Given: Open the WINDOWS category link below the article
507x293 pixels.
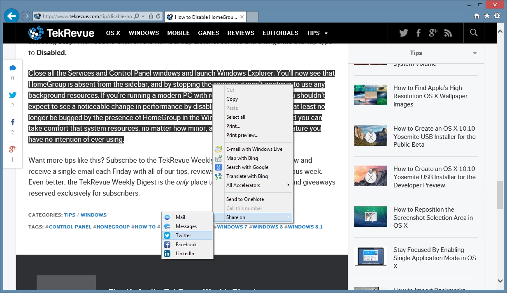Looking at the screenshot, I should 94,215.
